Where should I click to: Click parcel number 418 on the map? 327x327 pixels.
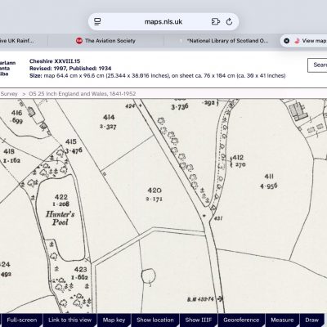tap(9, 151)
